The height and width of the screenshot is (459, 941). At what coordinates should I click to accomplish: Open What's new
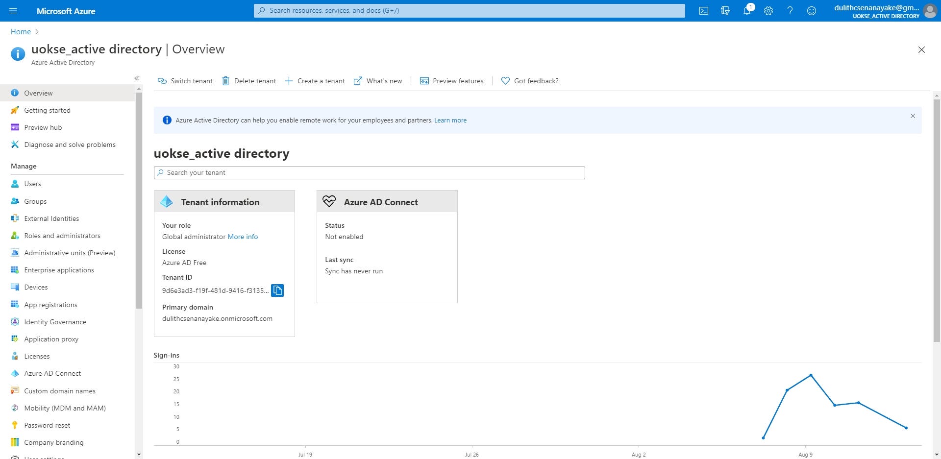[378, 81]
